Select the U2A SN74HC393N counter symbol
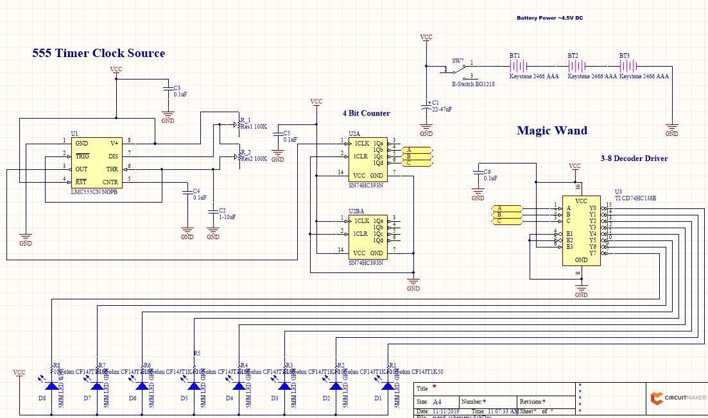The image size is (708, 418). tap(368, 160)
